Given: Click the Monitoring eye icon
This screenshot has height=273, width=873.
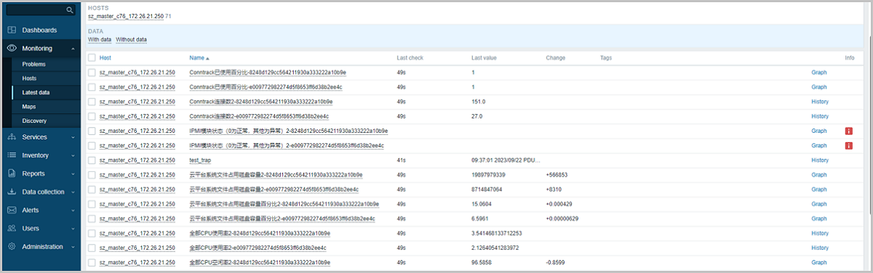Looking at the screenshot, I should pyautogui.click(x=12, y=49).
